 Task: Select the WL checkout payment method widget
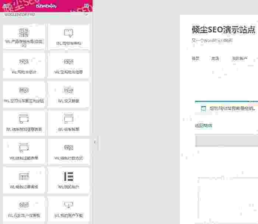click(69, 152)
